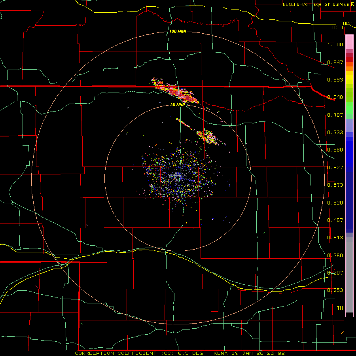Click the 0.253 scale value
Viewport: 356px width, 356px height.
click(x=335, y=290)
